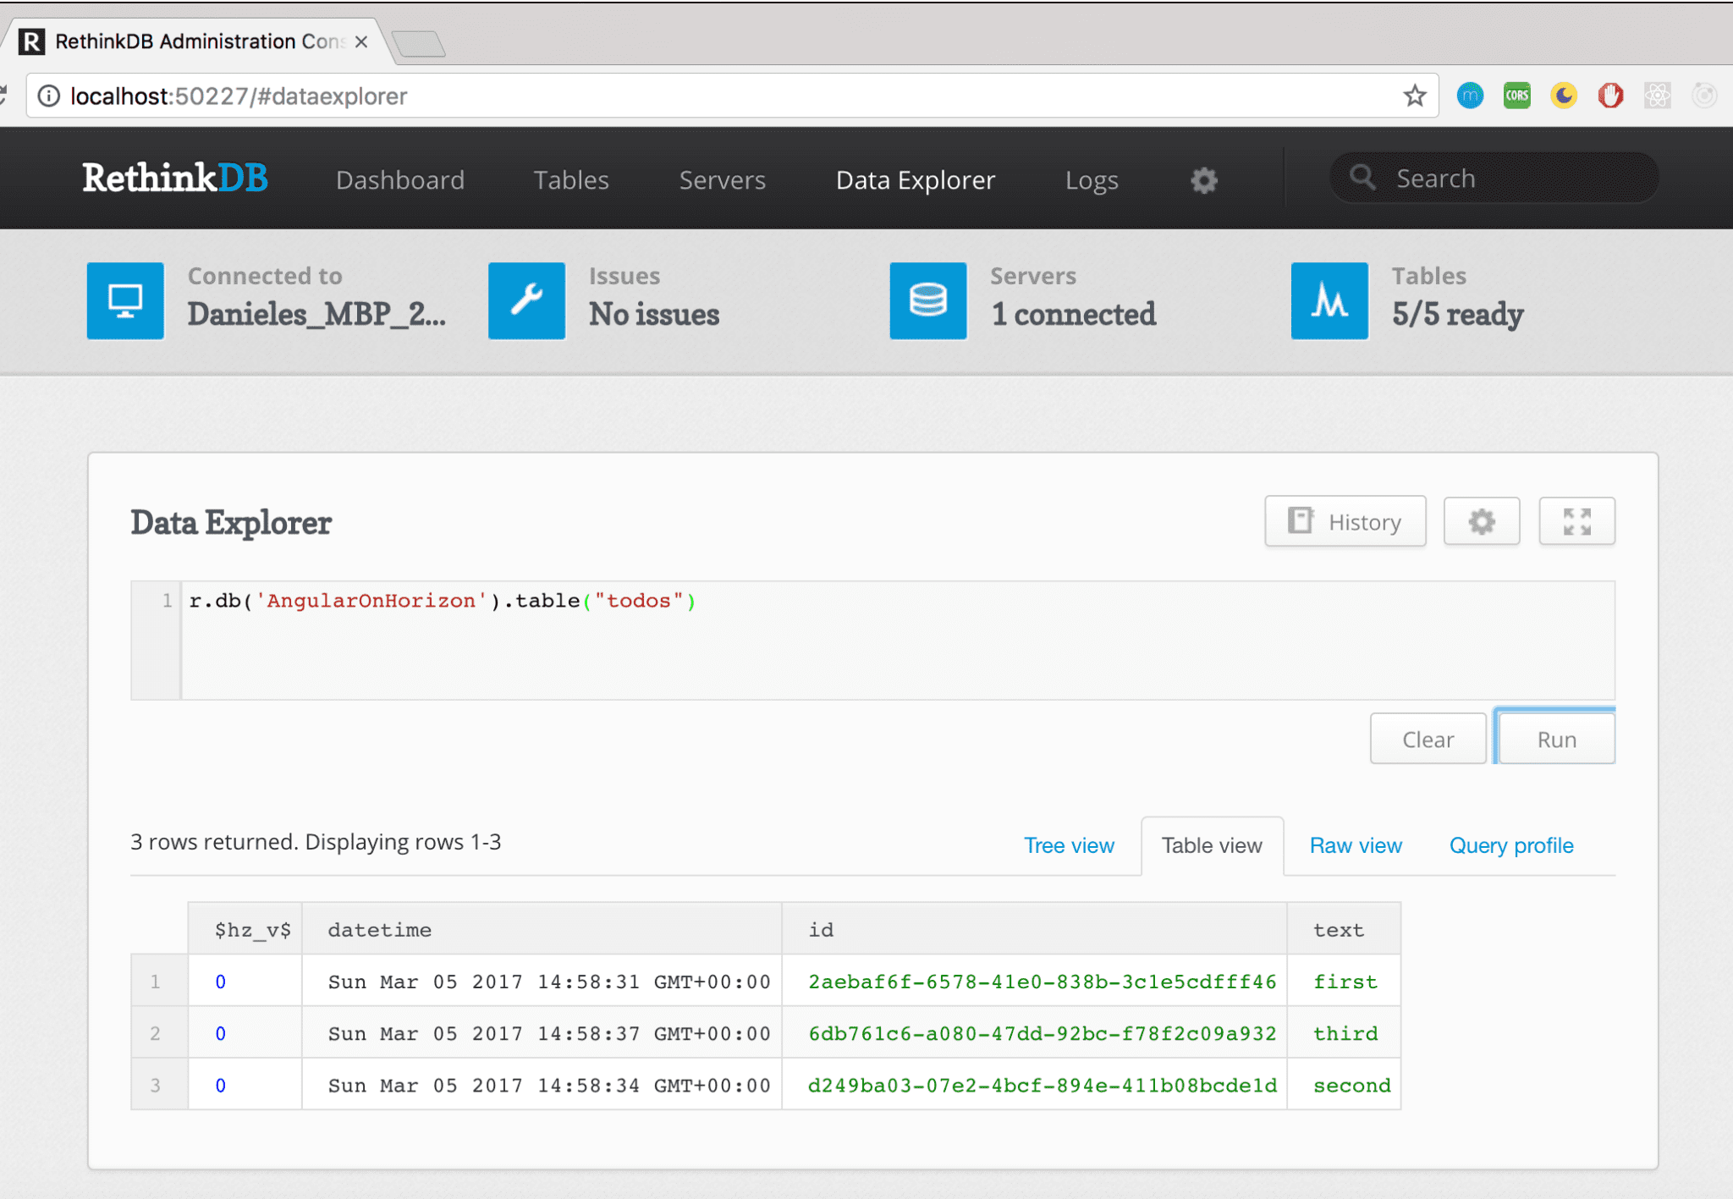Click the RethinkDB logo
The width and height of the screenshot is (1733, 1199).
[174, 179]
